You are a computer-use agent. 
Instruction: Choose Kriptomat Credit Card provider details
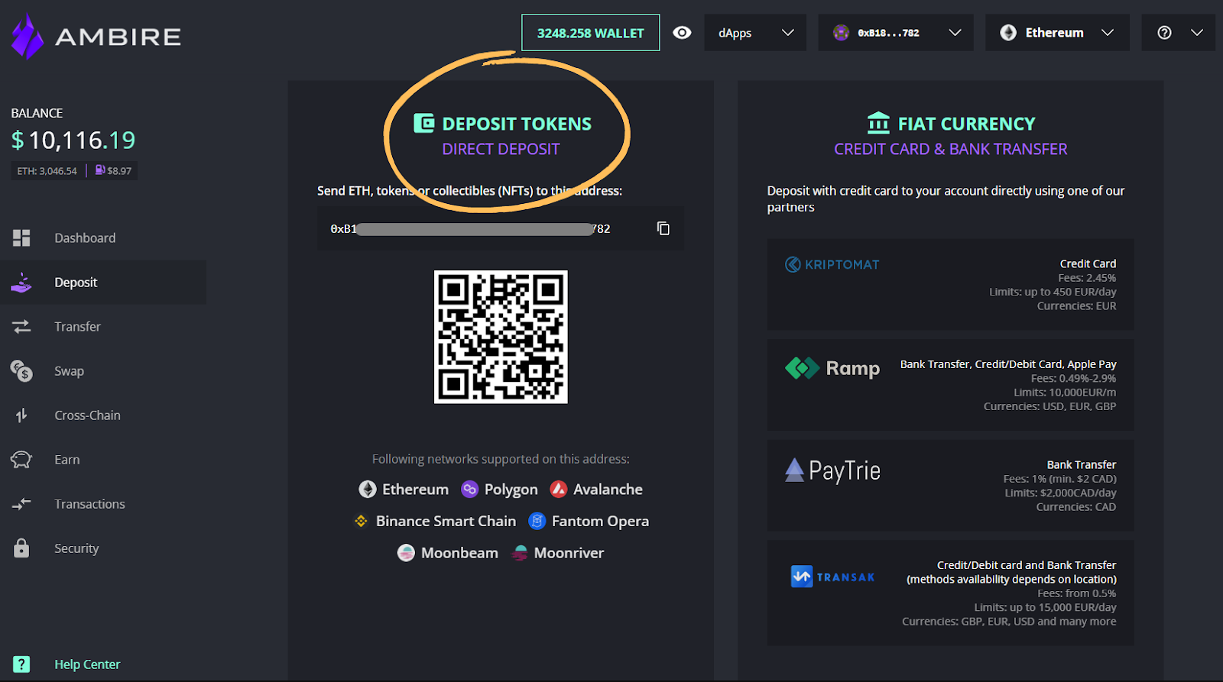tap(951, 285)
